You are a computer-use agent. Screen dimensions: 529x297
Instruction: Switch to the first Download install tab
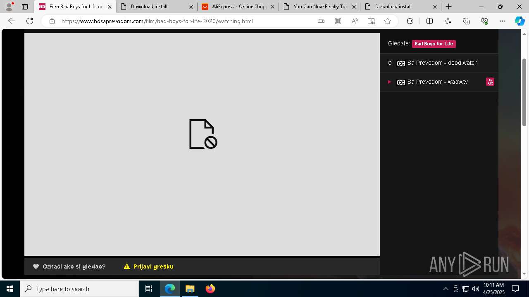pyautogui.click(x=156, y=7)
